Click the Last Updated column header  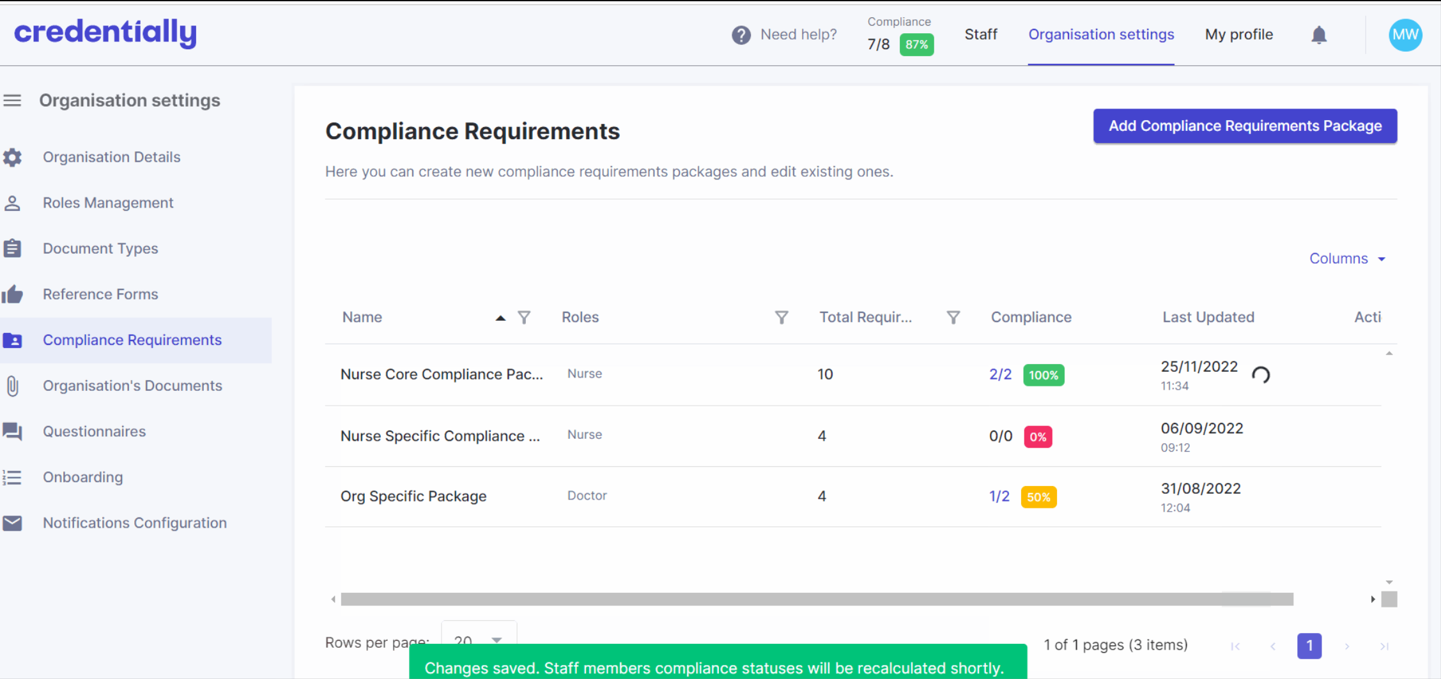tap(1208, 317)
